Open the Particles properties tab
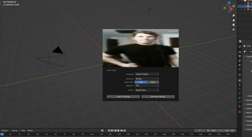This screenshot has width=252, height=137. pyautogui.click(x=240, y=89)
